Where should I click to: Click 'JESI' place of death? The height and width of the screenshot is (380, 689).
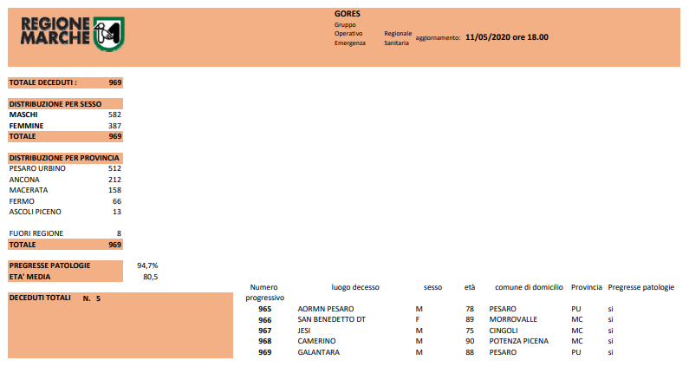[x=304, y=331]
